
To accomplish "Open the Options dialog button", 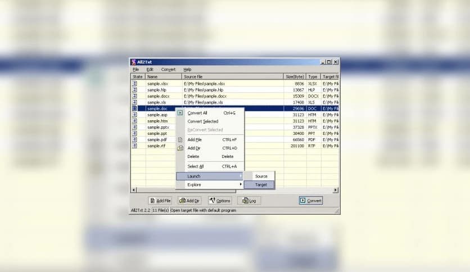I will click(220, 201).
